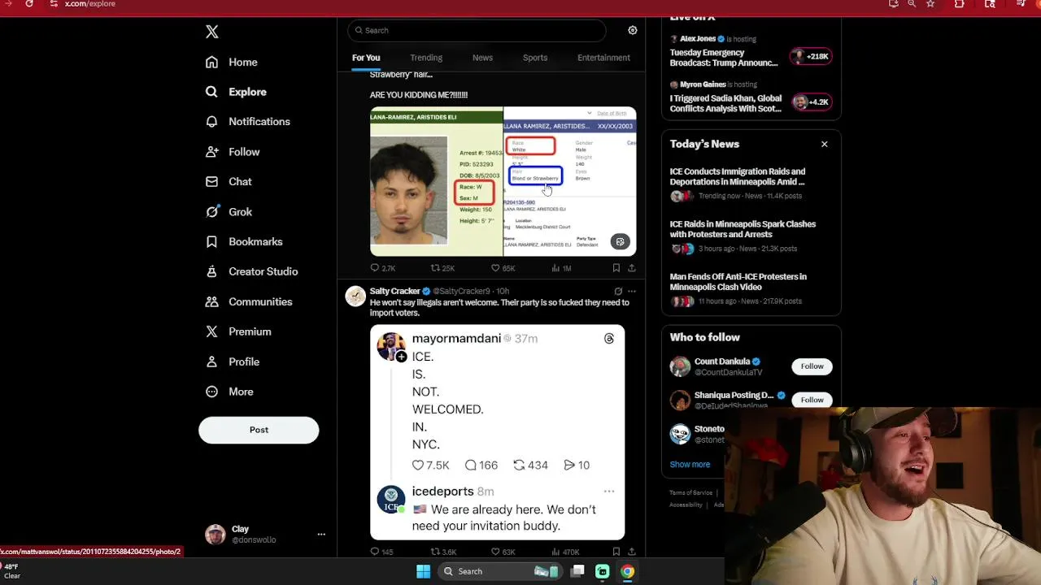Click Clay's account avatar
1041x585 pixels.
pyautogui.click(x=215, y=535)
